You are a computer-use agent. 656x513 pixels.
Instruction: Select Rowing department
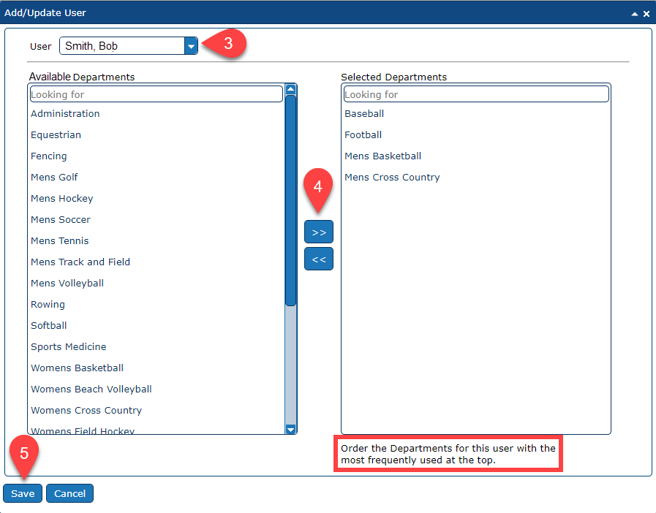(x=48, y=305)
